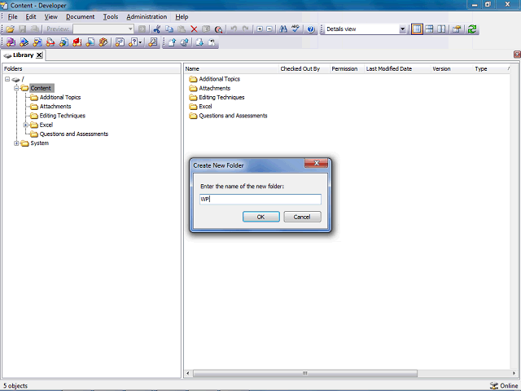Viewport: 521px width, 391px height.
Task: Click the new Glossary red book icon
Action: [77, 42]
